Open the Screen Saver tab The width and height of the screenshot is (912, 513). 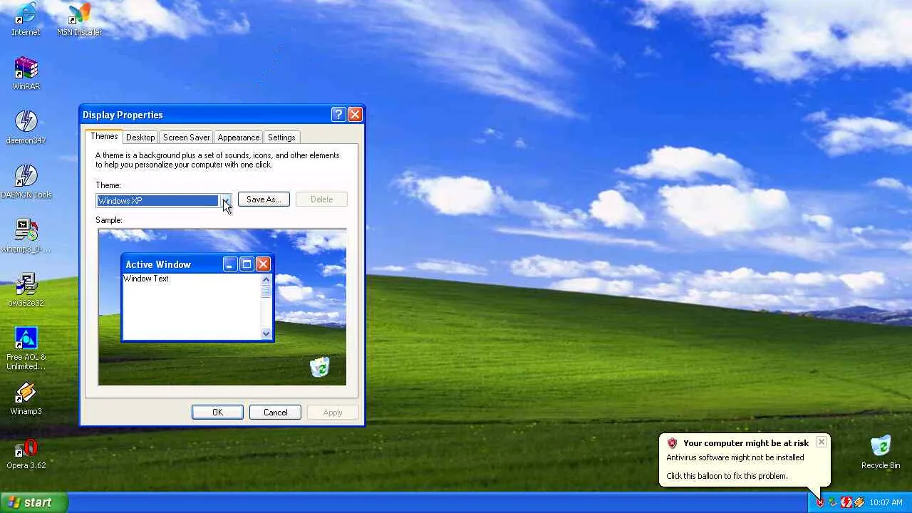[x=186, y=138]
